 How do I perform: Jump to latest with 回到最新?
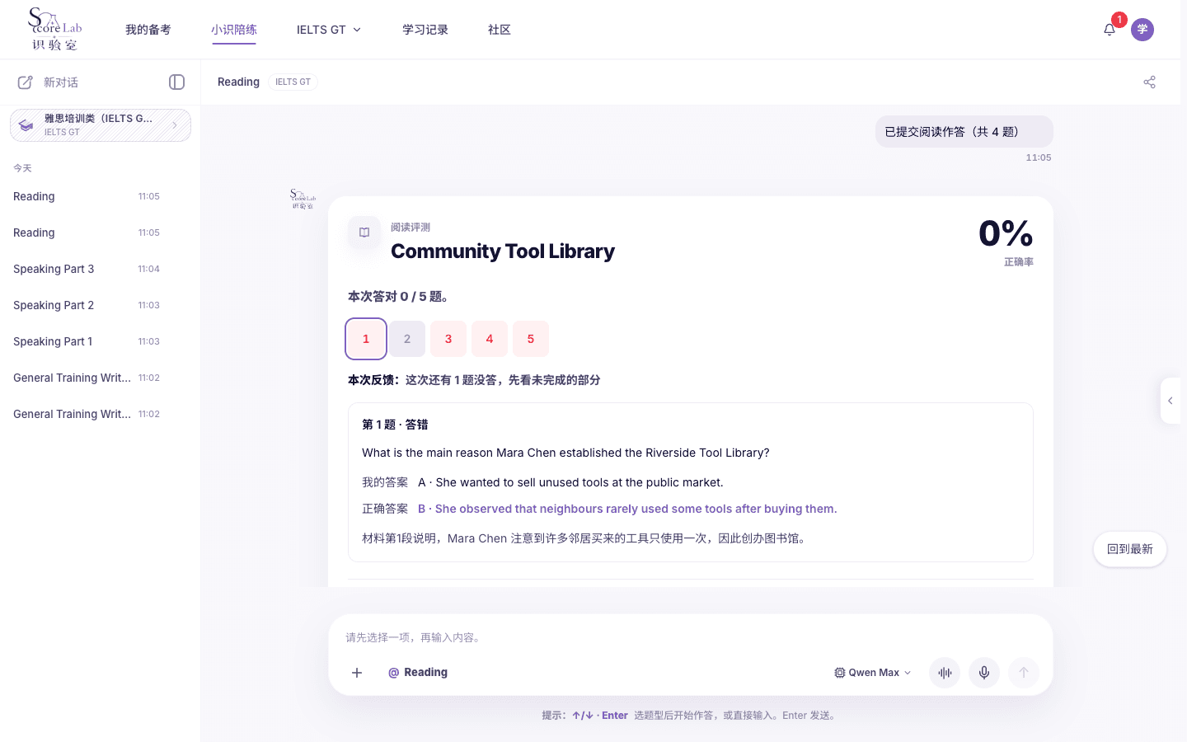[1130, 549]
